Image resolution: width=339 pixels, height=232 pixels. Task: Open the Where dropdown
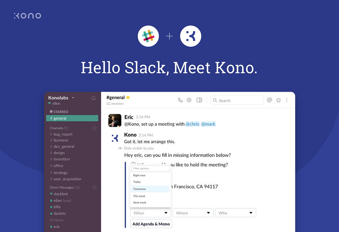(193, 213)
